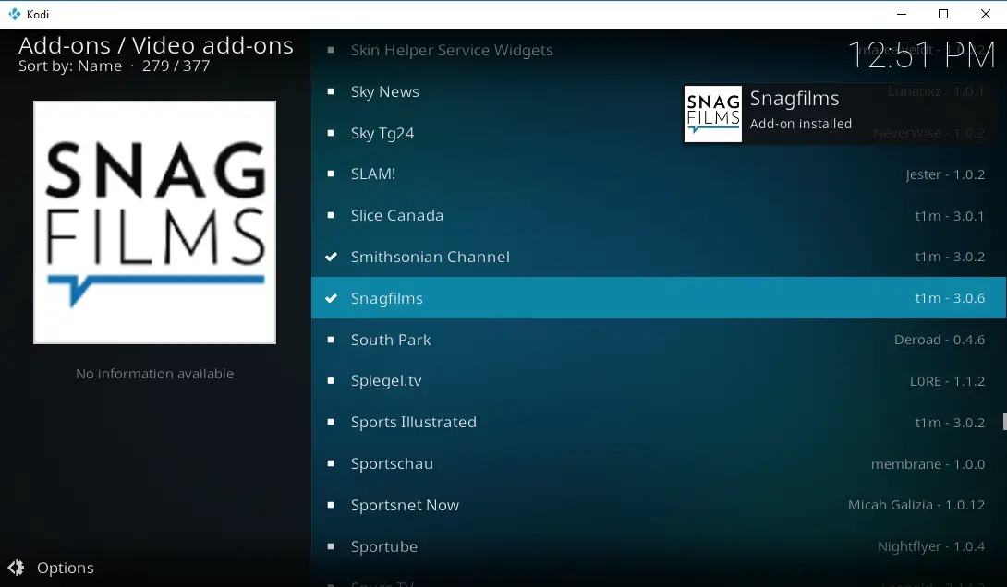Open the Options gear icon
The image size is (1007, 587).
[x=16, y=568]
